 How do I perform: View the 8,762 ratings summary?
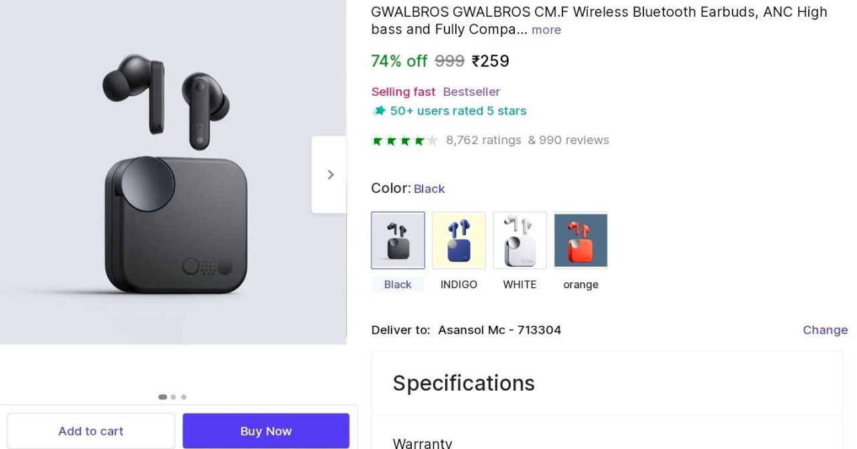coord(483,140)
